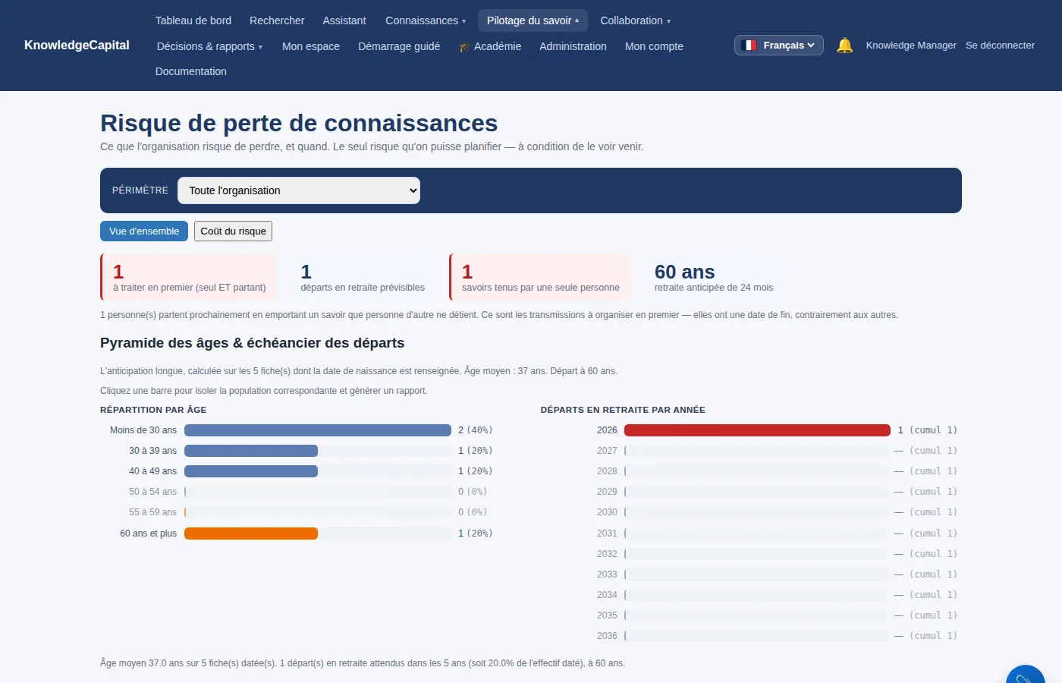Image resolution: width=1062 pixels, height=683 pixels.
Task: Click the 2030 year label
Action: point(607,512)
